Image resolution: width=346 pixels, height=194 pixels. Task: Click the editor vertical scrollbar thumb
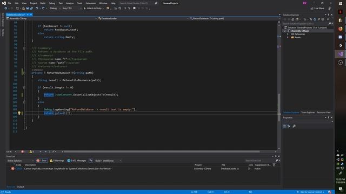[x=279, y=107]
